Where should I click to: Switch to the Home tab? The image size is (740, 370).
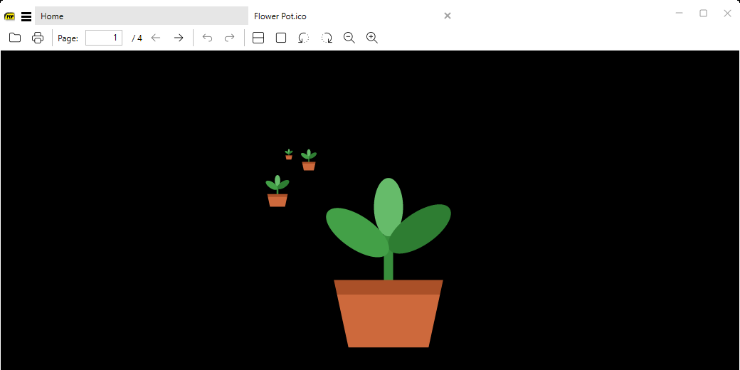(141, 16)
